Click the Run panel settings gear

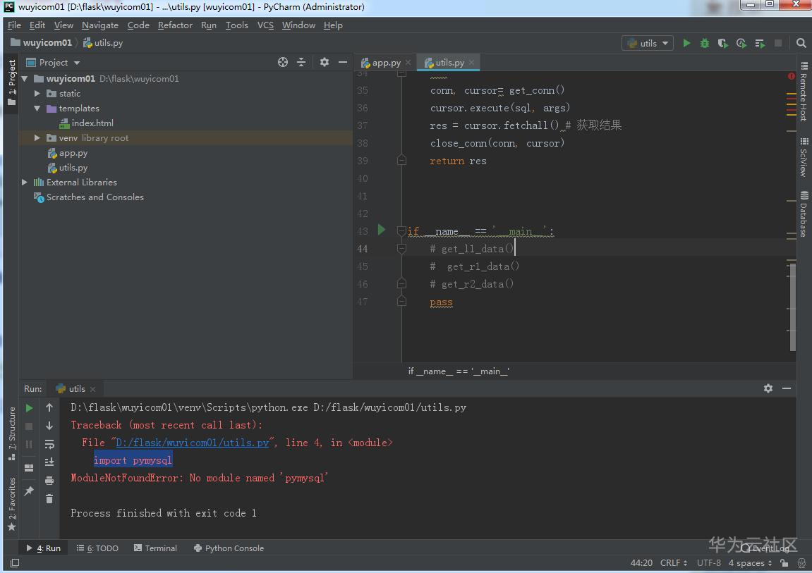click(x=768, y=388)
